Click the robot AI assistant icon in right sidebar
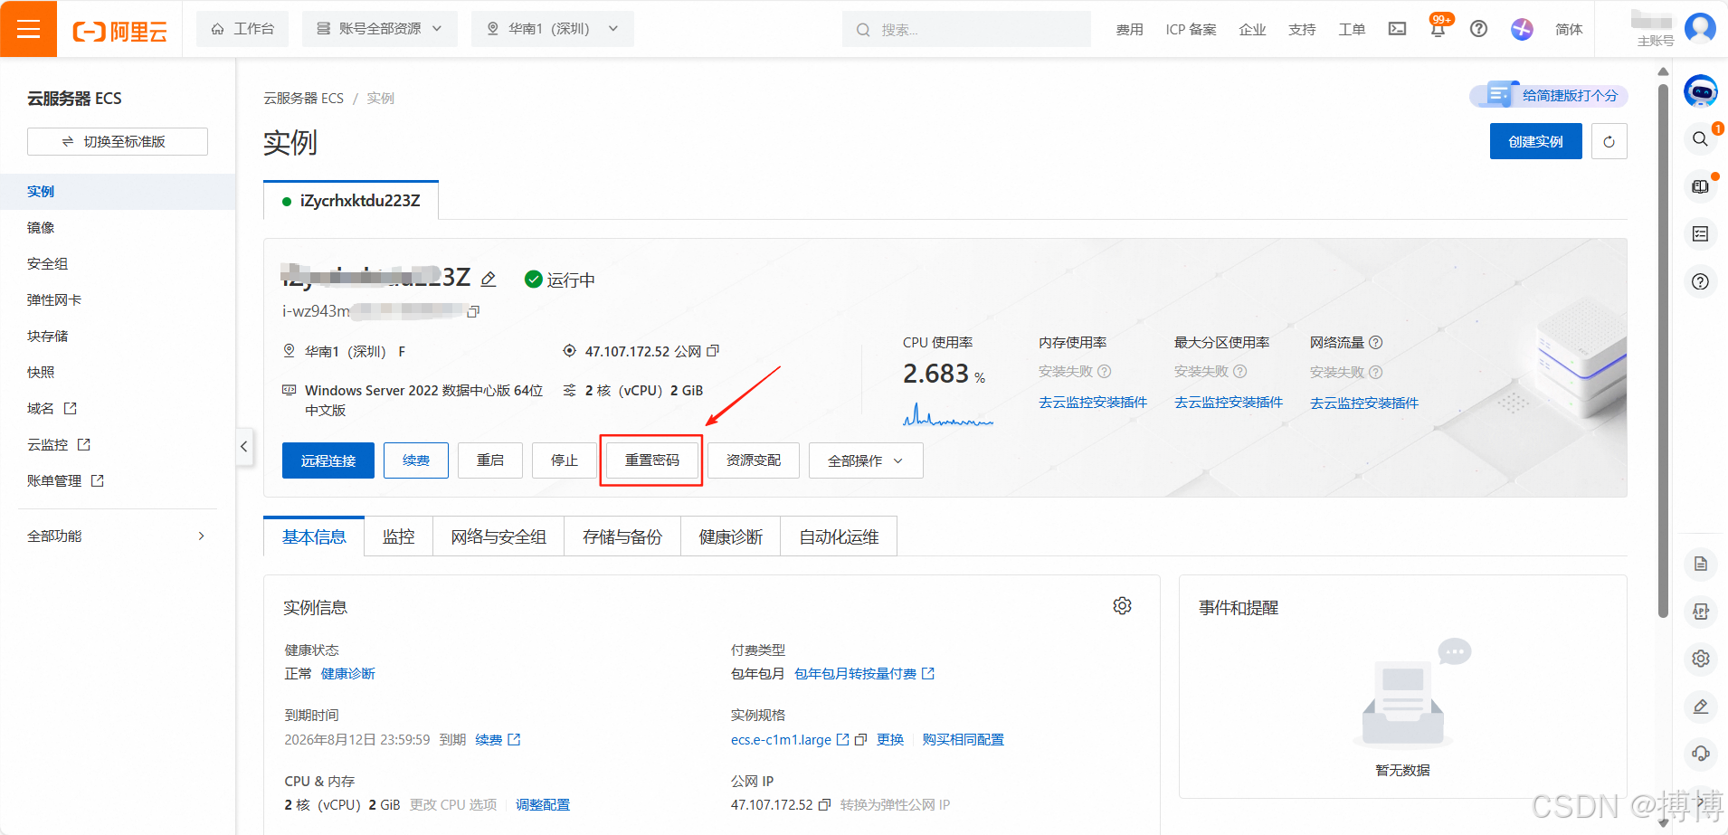The image size is (1728, 835). 1700,90
